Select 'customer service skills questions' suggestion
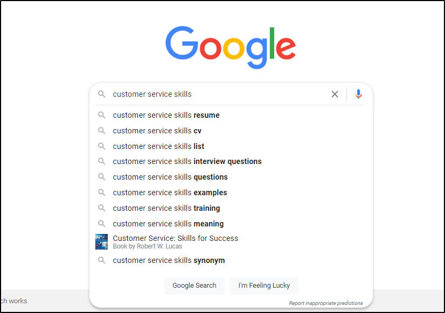 [x=170, y=177]
